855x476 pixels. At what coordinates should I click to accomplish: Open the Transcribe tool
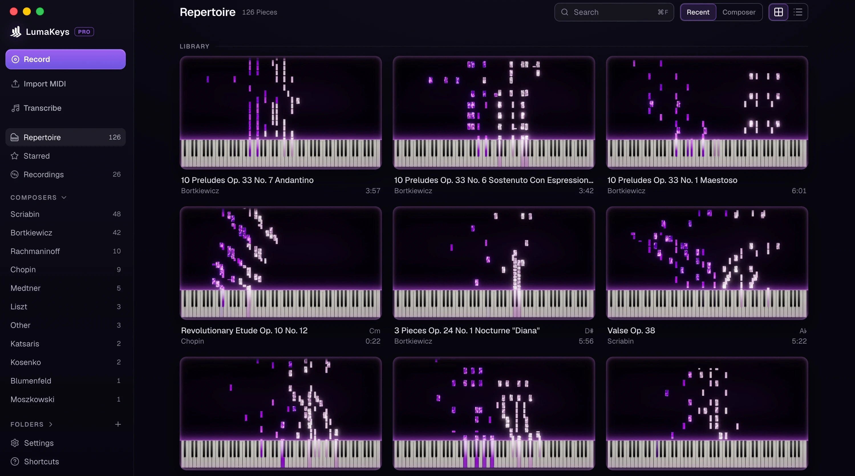pos(65,108)
